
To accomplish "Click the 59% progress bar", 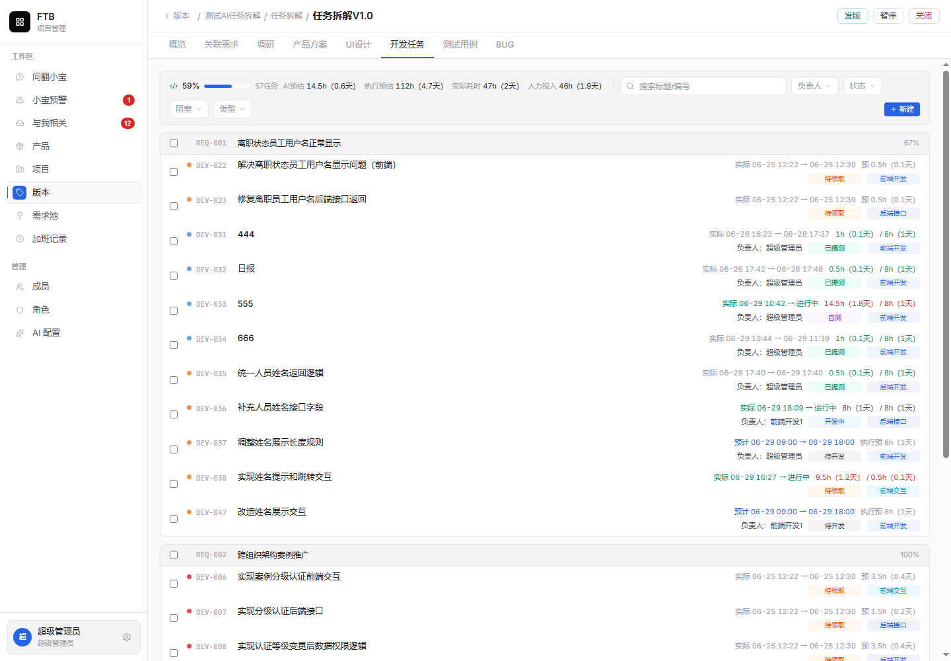I will 227,86.
